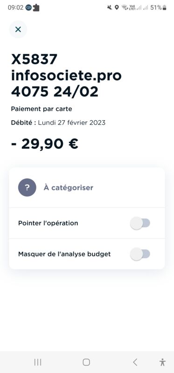Image resolution: width=174 pixels, height=373 pixels.
Task: Tap the question mark category icon
Action: pos(27,187)
